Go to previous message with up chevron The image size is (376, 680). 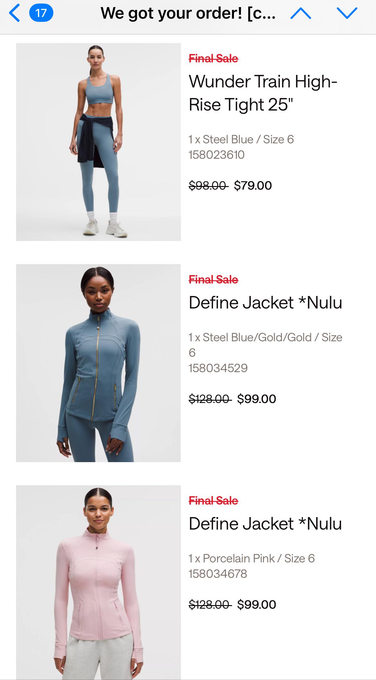[x=300, y=13]
